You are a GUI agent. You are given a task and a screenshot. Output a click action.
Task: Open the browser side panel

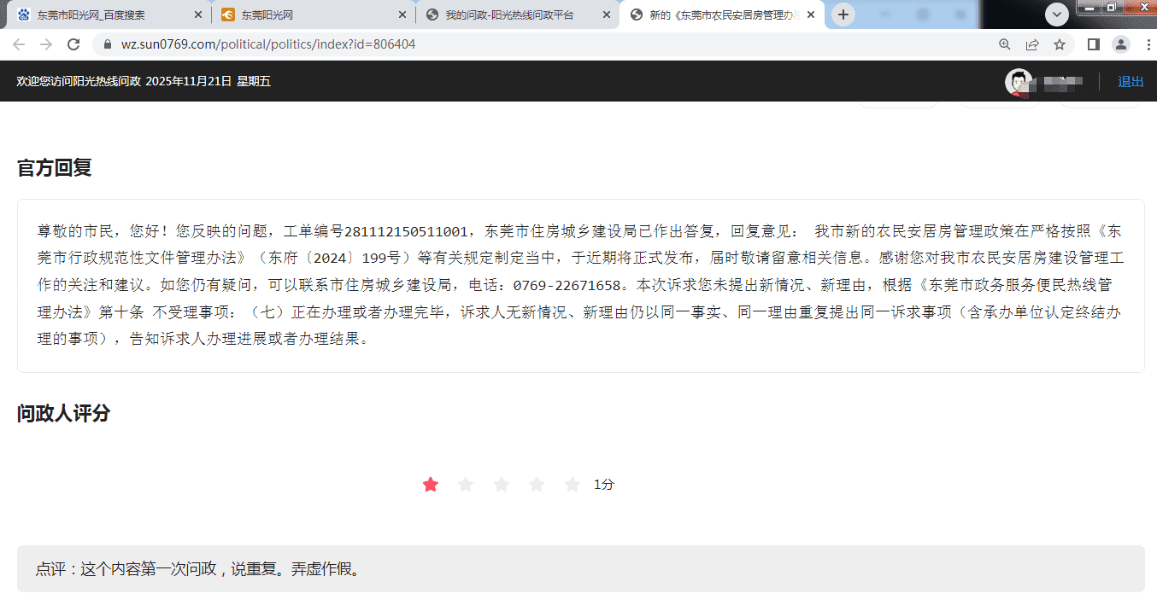pos(1093,44)
